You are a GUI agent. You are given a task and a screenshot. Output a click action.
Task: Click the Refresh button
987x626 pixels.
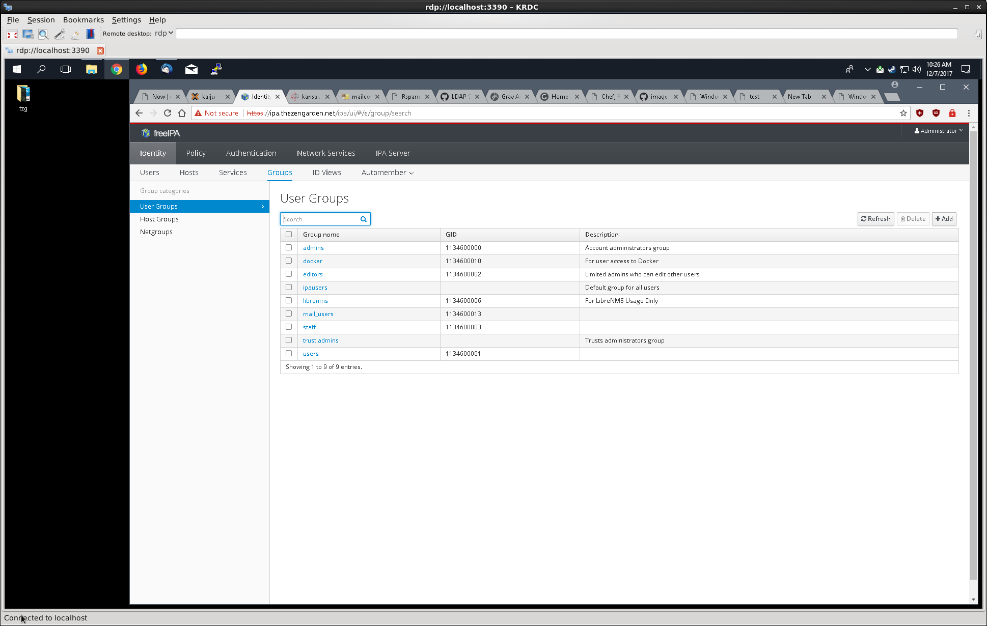coord(876,219)
